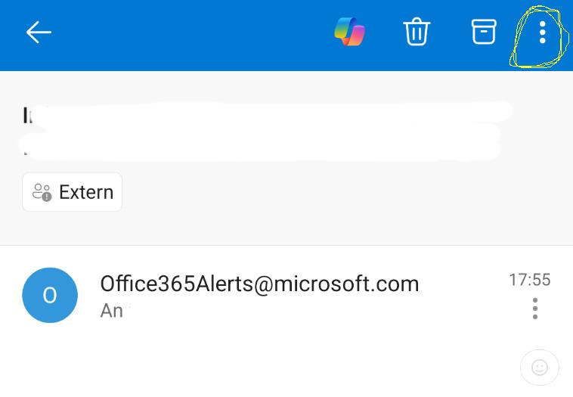Screen dimensions: 573x397
Task: Click empty space in the blue toolbar
Action: [x=189, y=32]
